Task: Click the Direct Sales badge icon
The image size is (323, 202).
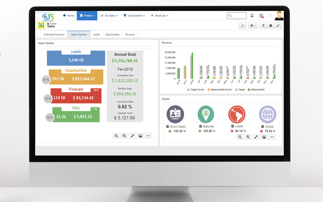Action: (175, 114)
